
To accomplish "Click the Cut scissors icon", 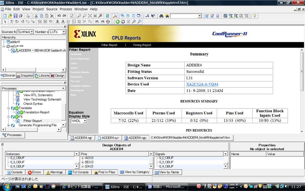I will pos(36,16).
